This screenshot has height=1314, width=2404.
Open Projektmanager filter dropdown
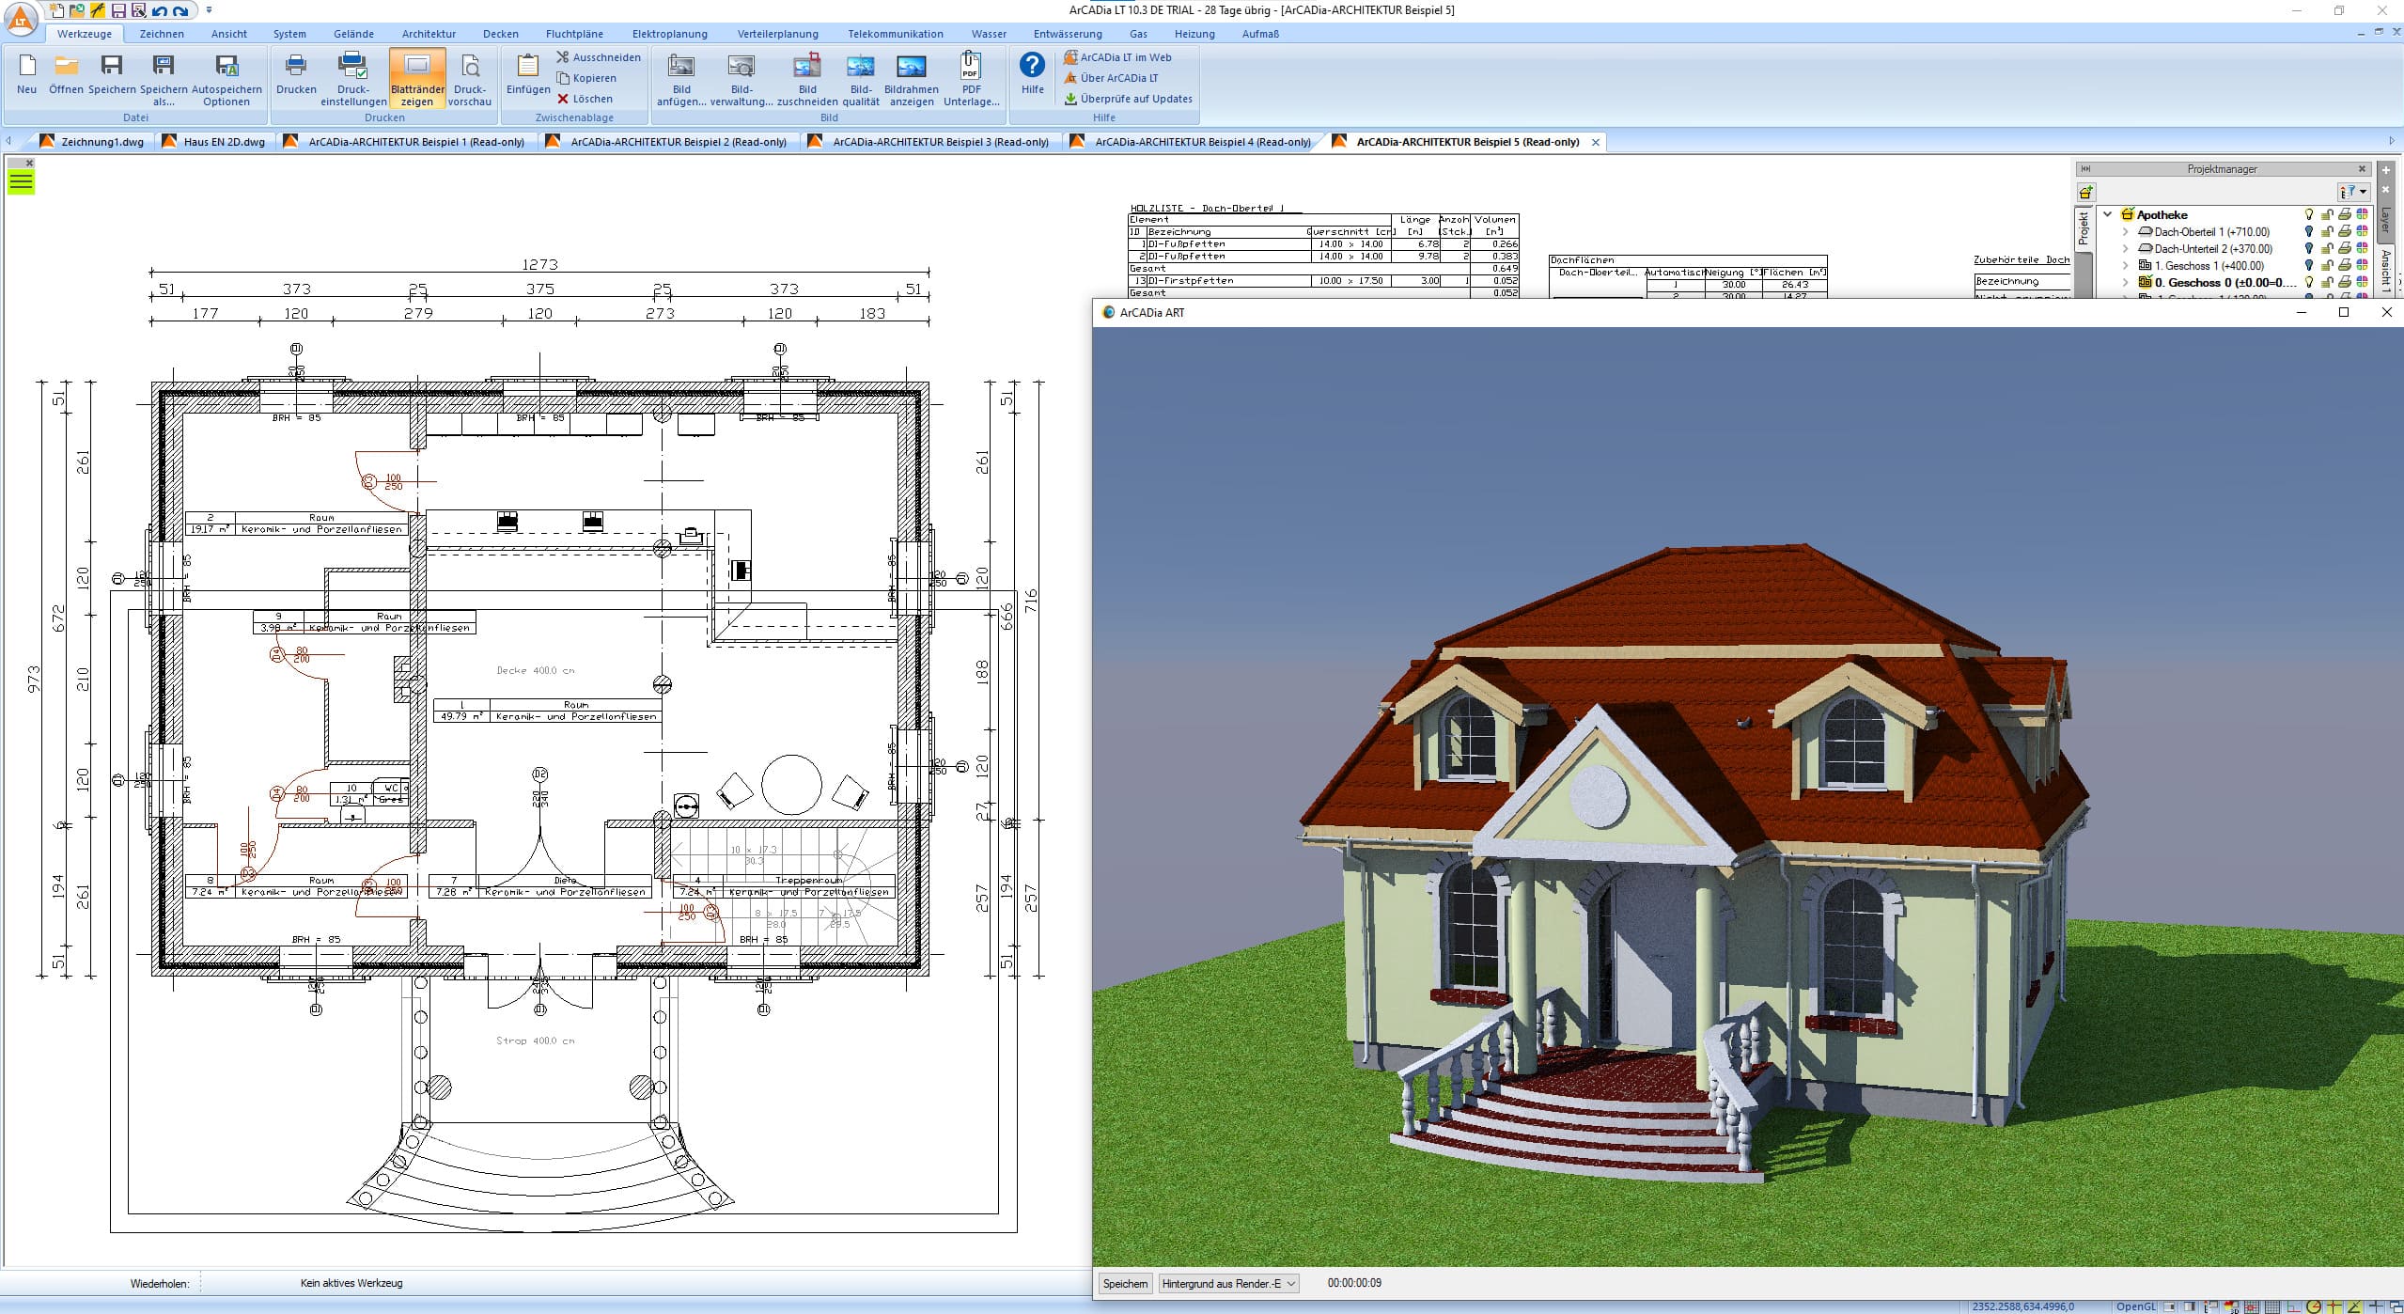point(2353,192)
